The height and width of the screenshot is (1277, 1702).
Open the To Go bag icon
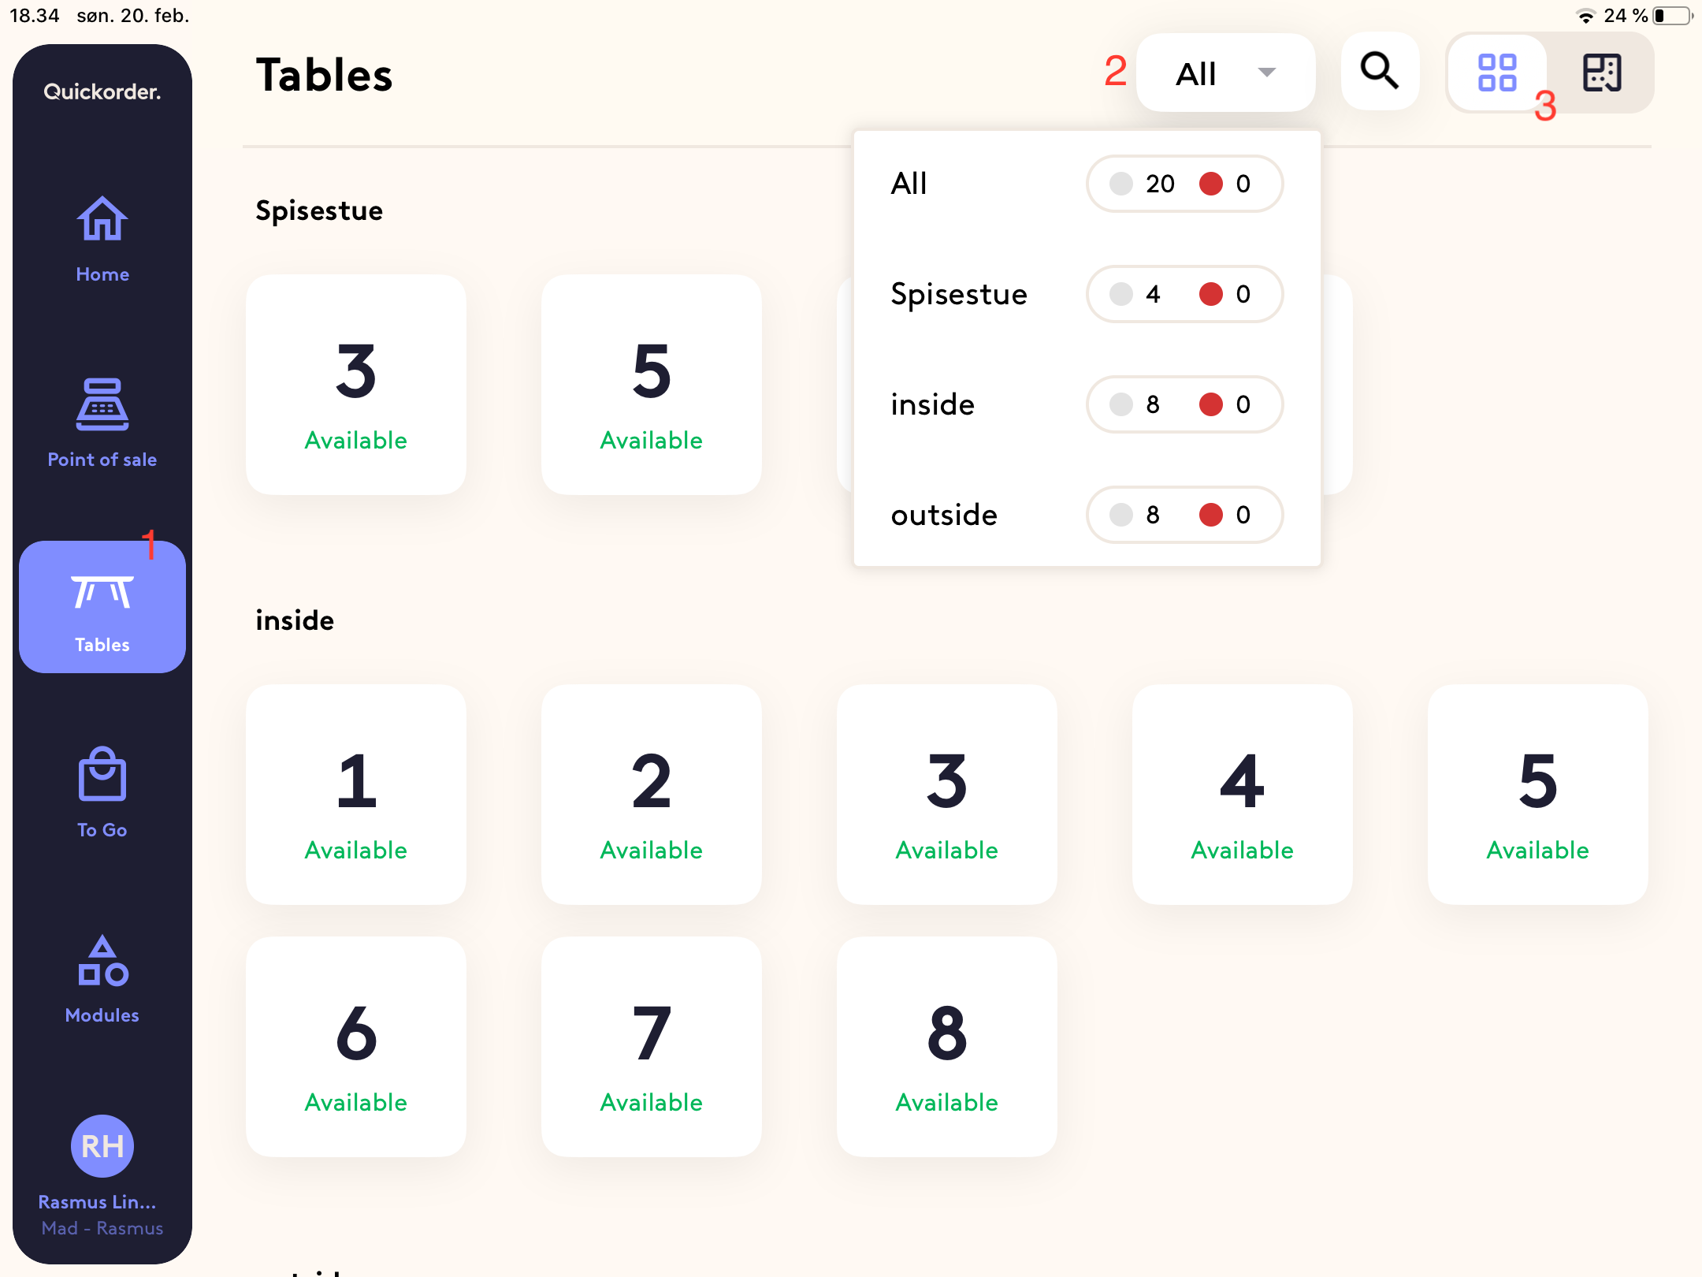(102, 774)
